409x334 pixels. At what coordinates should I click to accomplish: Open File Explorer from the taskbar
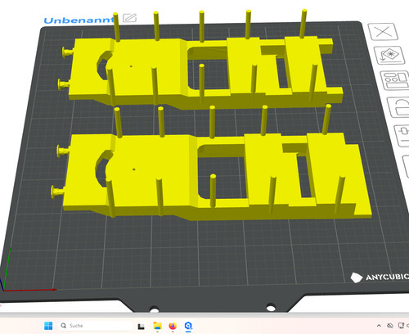[x=157, y=326]
